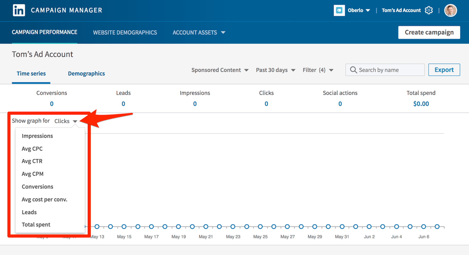
Task: Open the Sponsored Content dropdown
Action: click(220, 70)
